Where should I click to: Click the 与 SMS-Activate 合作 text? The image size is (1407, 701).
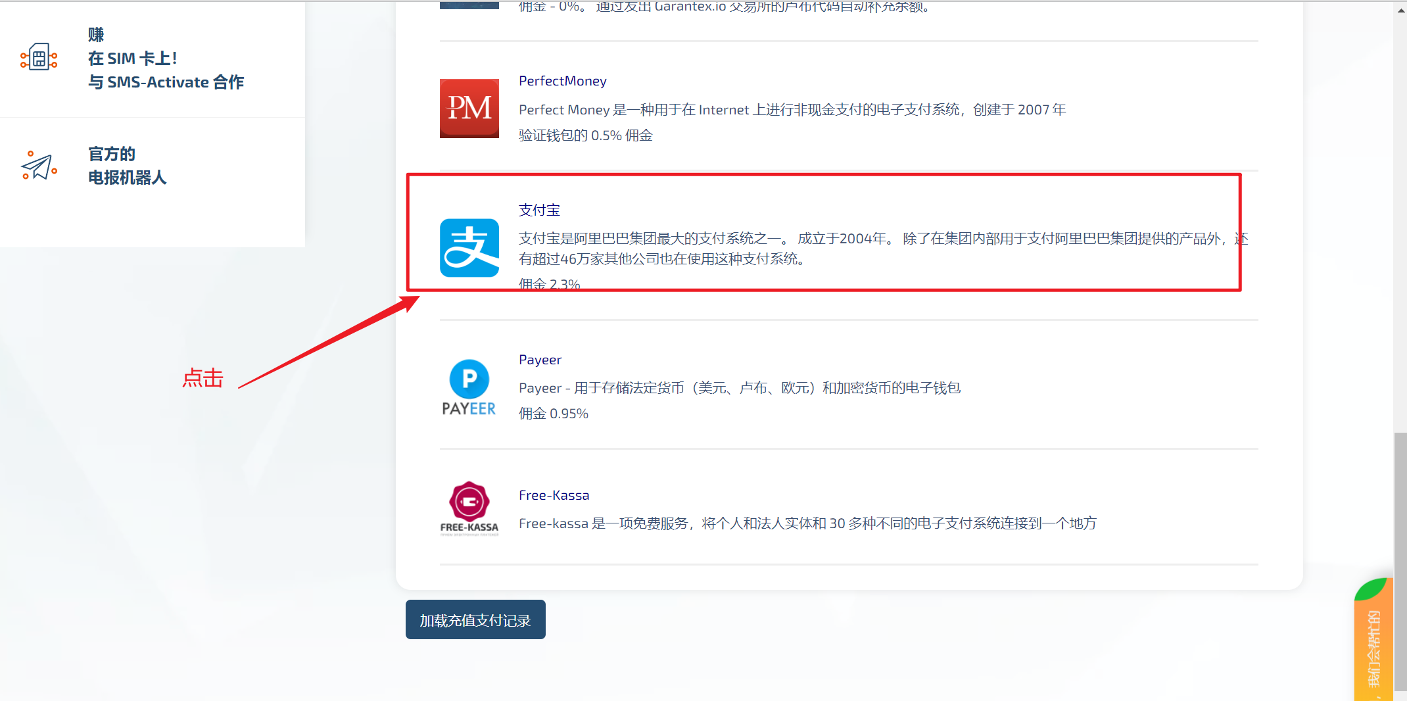point(166,82)
